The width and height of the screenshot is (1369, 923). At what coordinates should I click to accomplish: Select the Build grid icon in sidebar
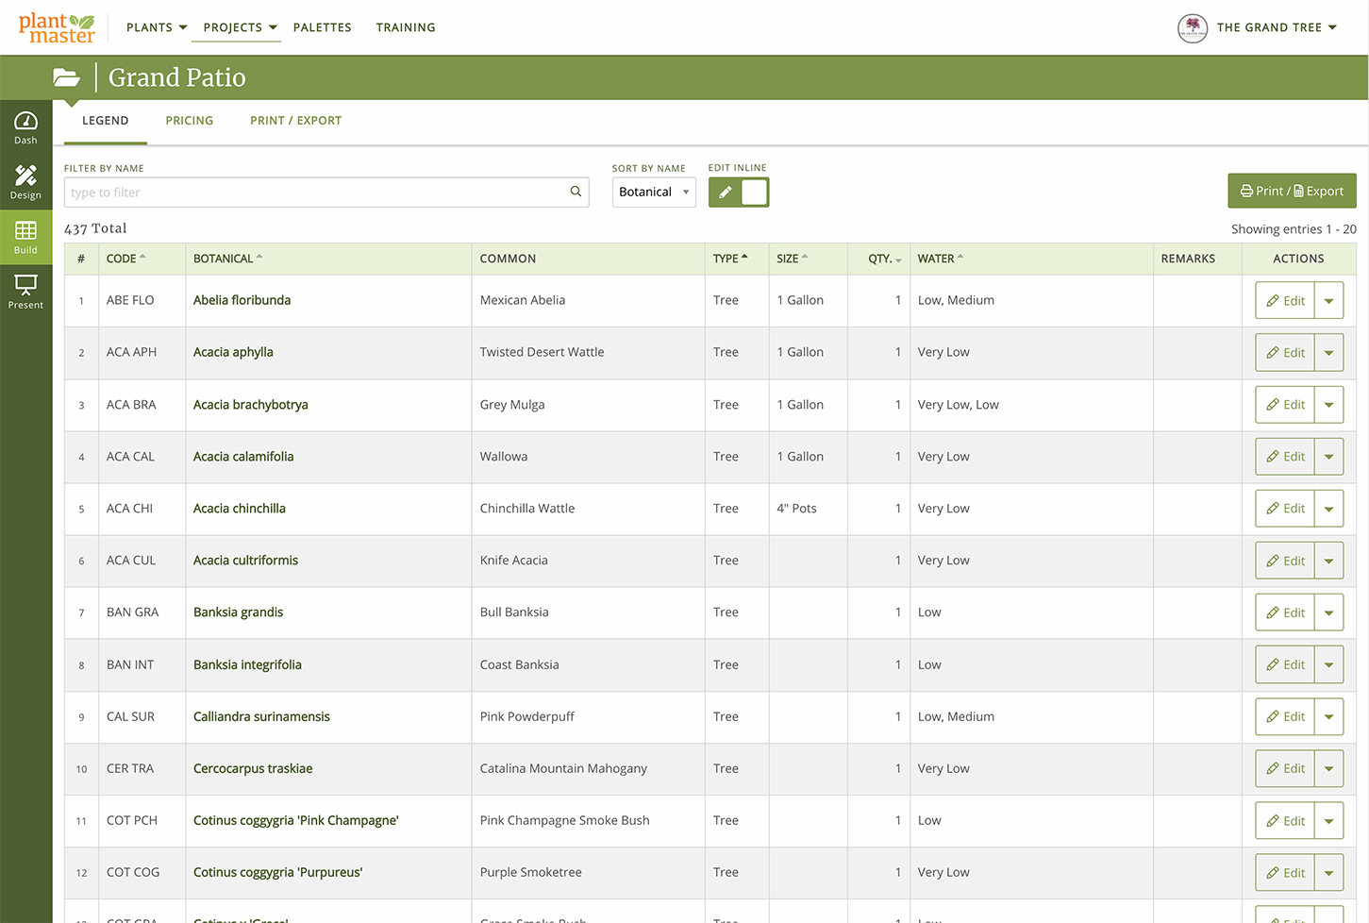[25, 237]
